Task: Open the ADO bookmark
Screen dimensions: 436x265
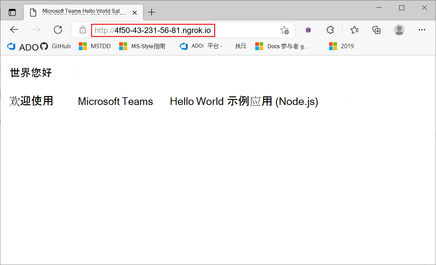Action: (23, 47)
